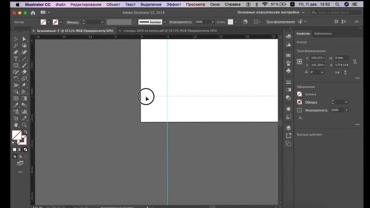Select the Line Segment tool
Screen dimensions: 370x208
click(x=24, y=59)
